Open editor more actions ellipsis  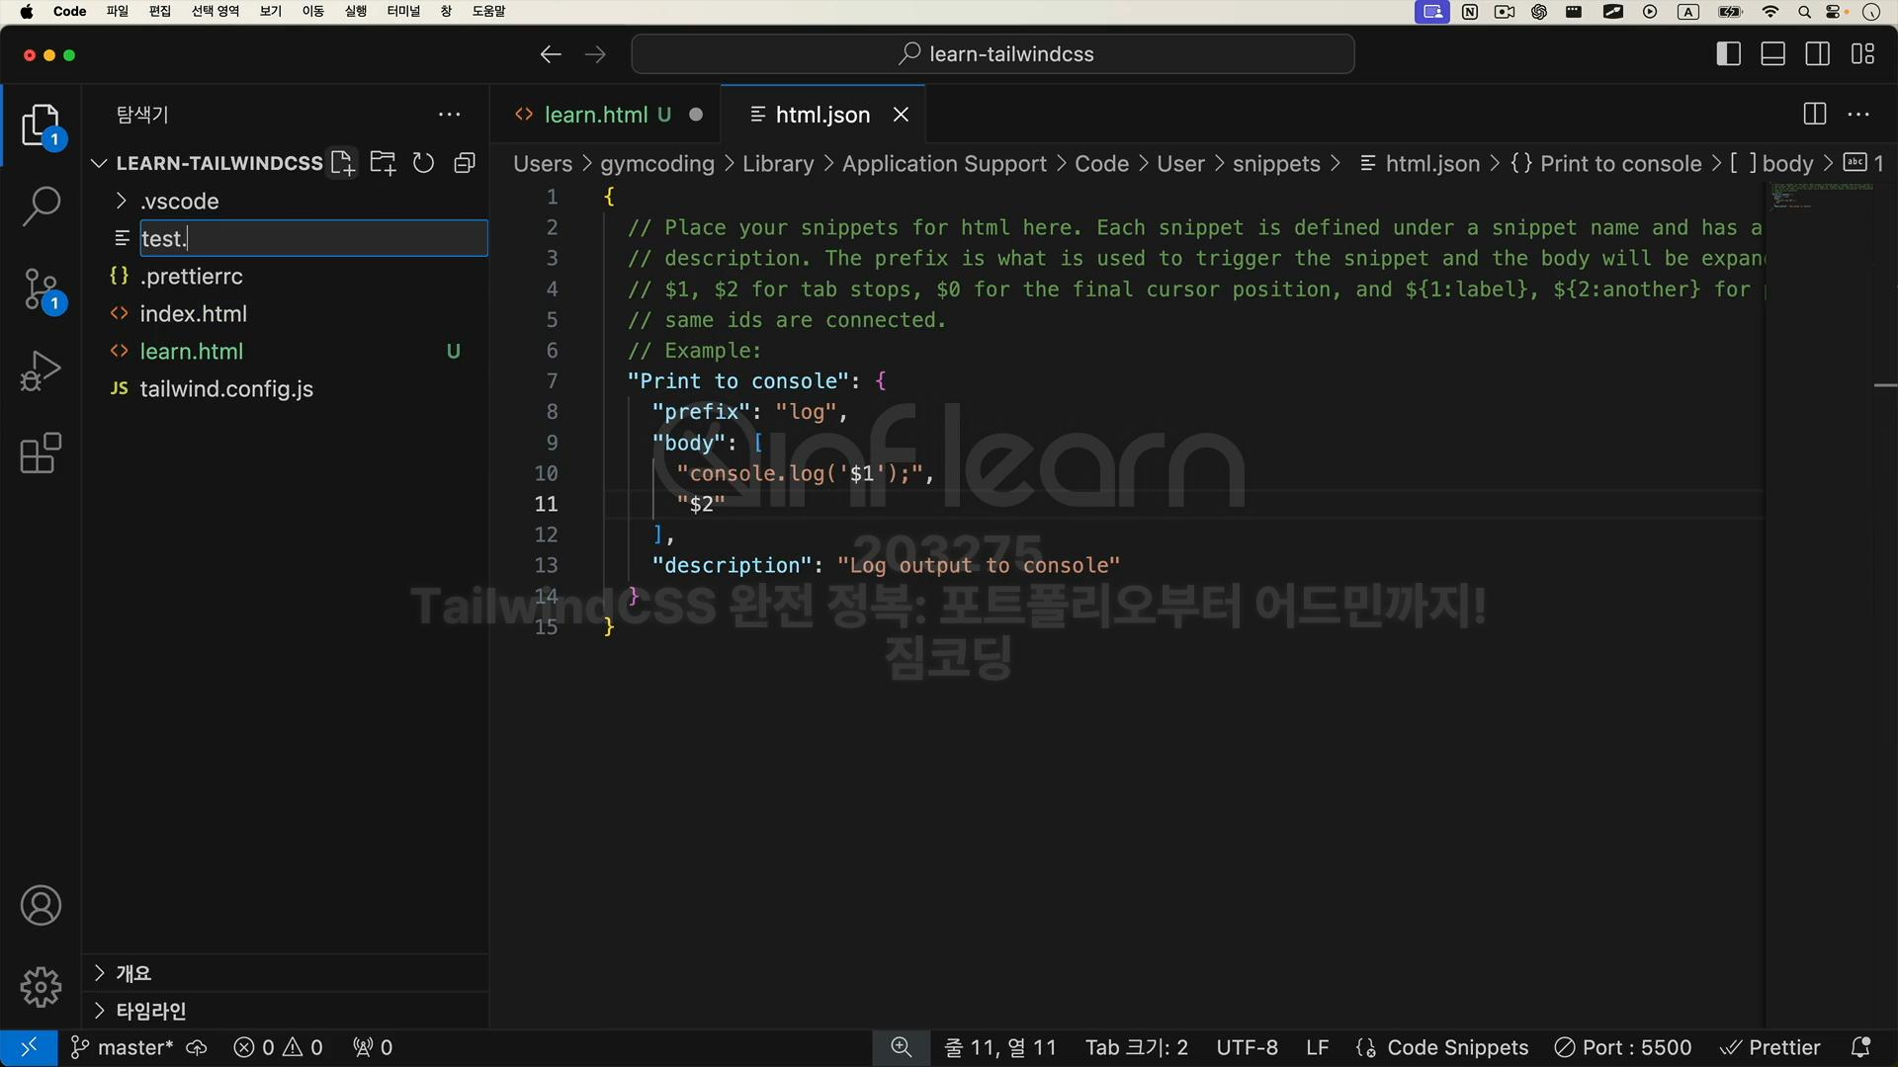[x=1858, y=115]
